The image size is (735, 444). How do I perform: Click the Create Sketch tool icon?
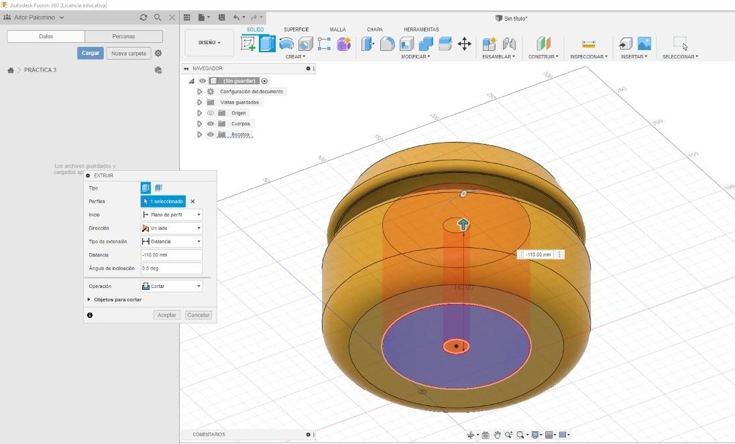248,44
